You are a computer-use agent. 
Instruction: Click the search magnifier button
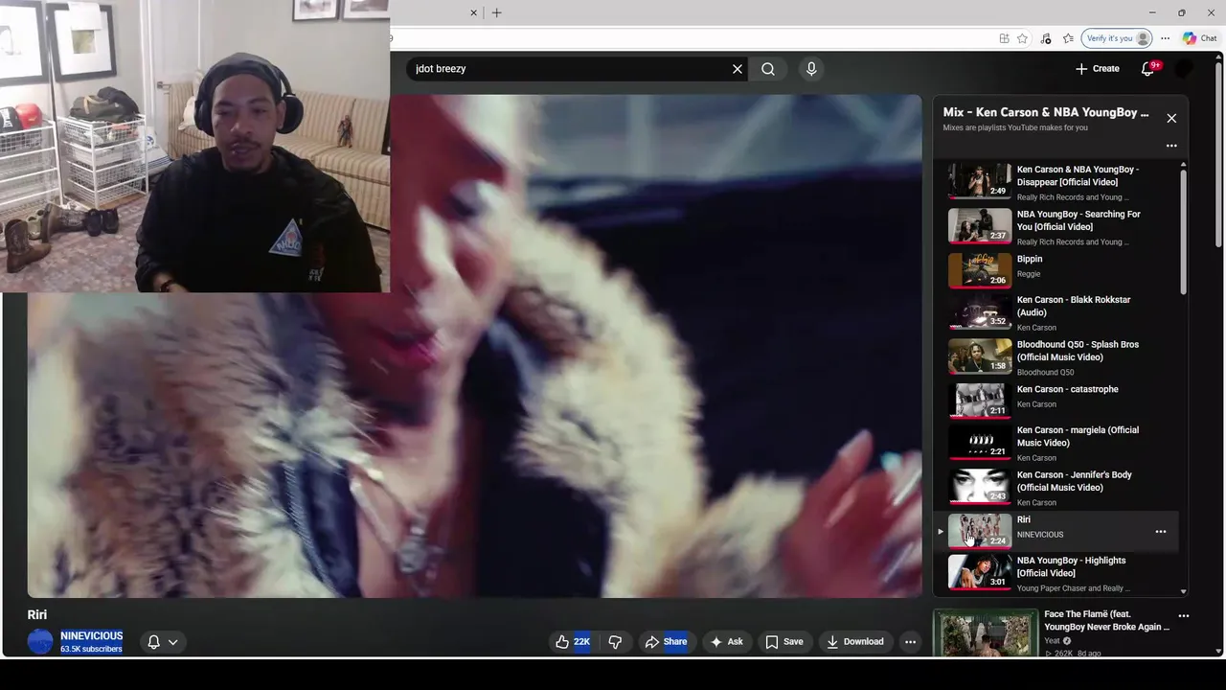pyautogui.click(x=768, y=69)
